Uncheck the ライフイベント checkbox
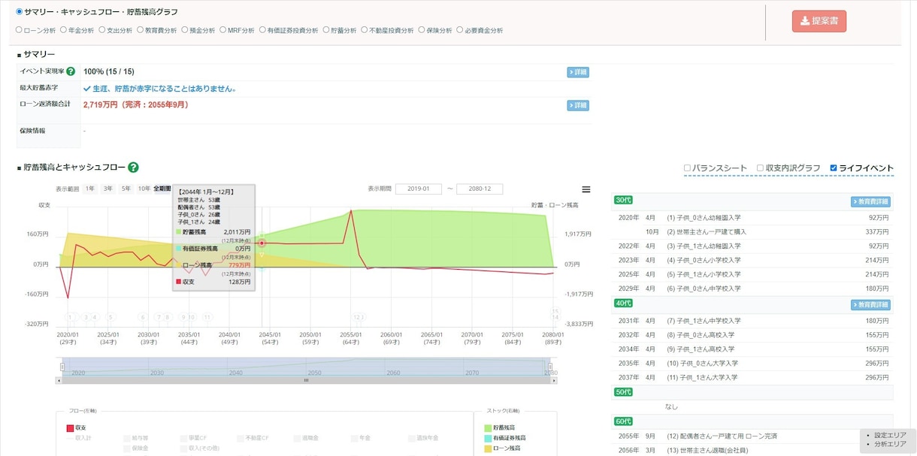The height and width of the screenshot is (456, 917). tap(834, 168)
